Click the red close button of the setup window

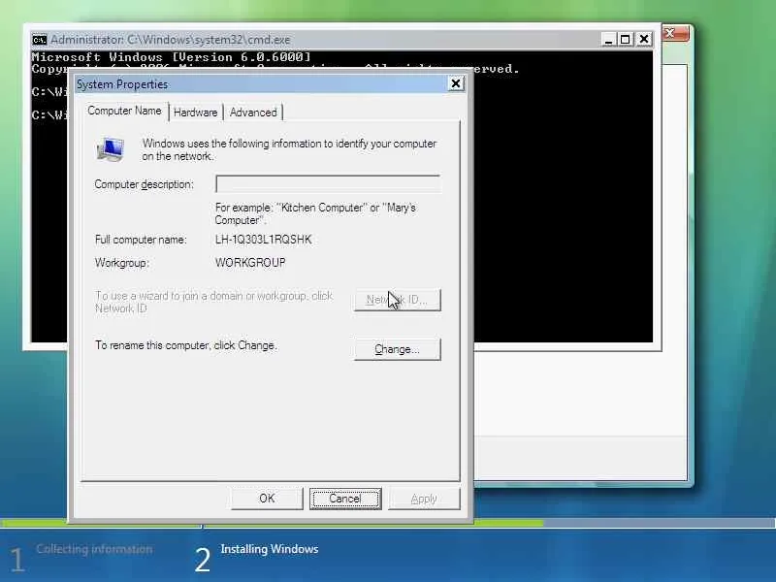[675, 33]
